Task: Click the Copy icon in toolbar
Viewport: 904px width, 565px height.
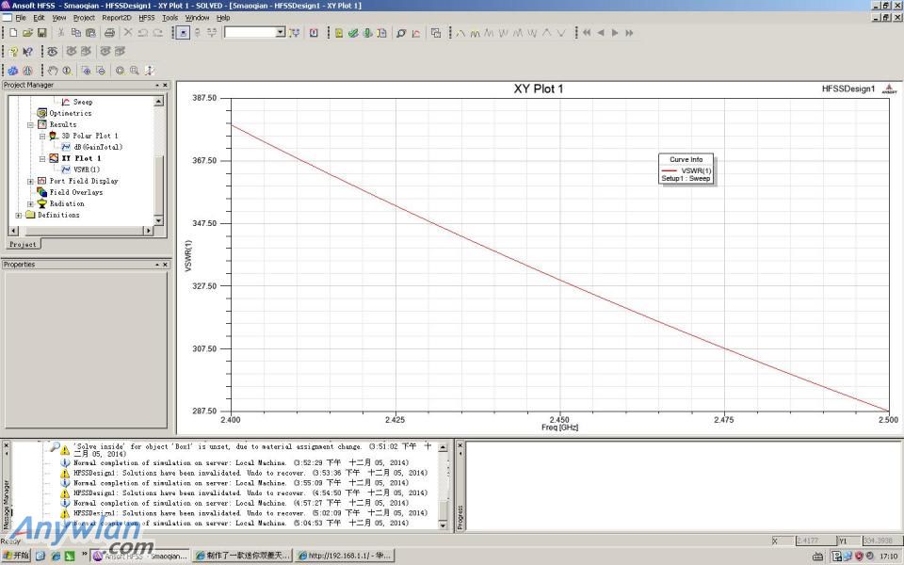Action: tap(75, 33)
